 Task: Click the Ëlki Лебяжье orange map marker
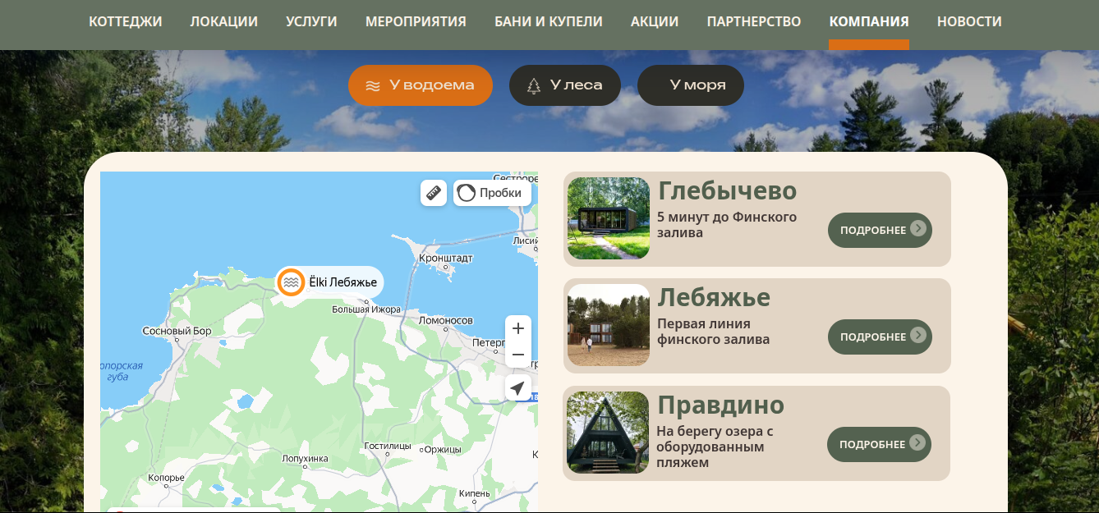coord(290,282)
